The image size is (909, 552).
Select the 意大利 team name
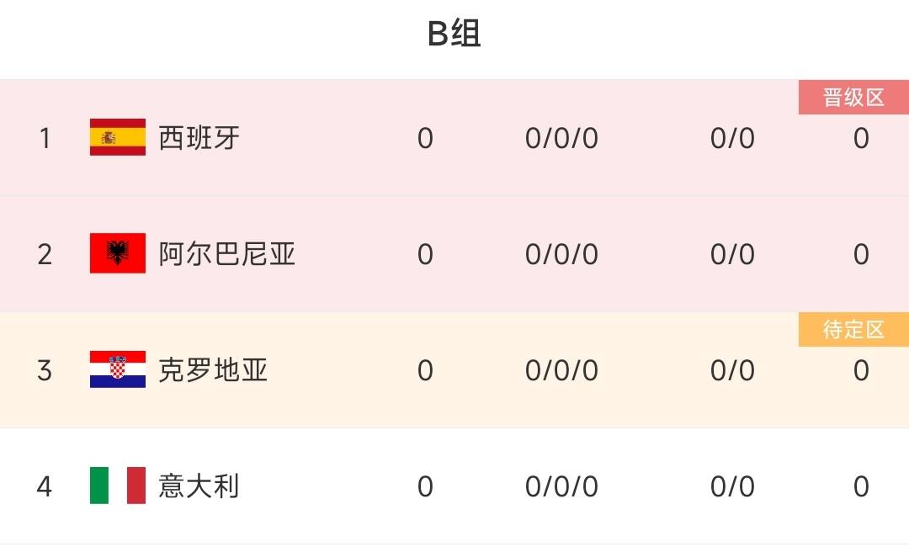coord(199,486)
